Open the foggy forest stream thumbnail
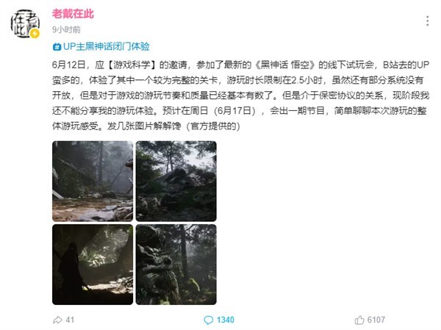Viewport: 441px width, 330px height. tap(93, 182)
